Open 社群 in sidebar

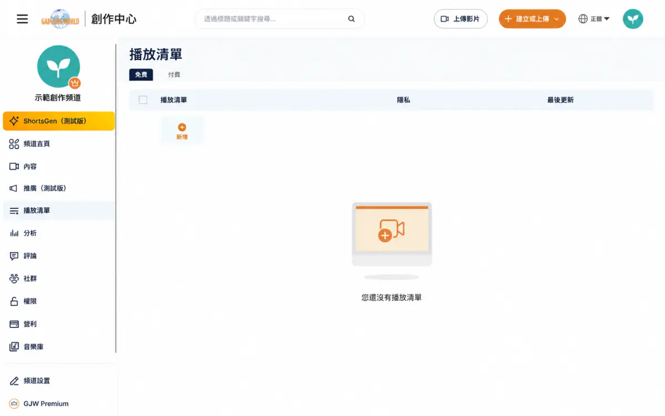[x=59, y=279]
